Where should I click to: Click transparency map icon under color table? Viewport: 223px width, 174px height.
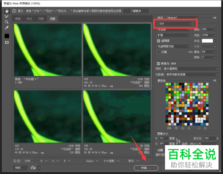176,128
